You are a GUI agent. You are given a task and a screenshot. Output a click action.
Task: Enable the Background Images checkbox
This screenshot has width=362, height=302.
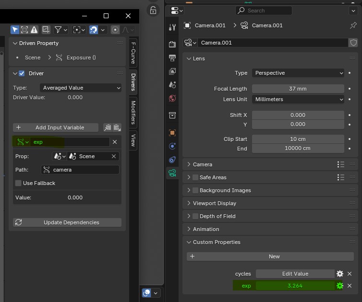195,190
